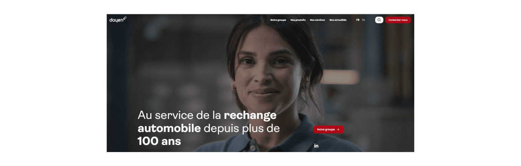This screenshot has width=521, height=166.
Task: Click the doyen logo in header
Action: click(x=118, y=19)
